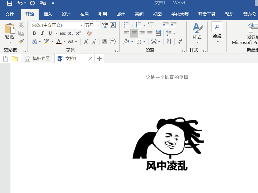This screenshot has height=193, width=258.
Task: Click the Redo/Repeat icon
Action: 33,3
